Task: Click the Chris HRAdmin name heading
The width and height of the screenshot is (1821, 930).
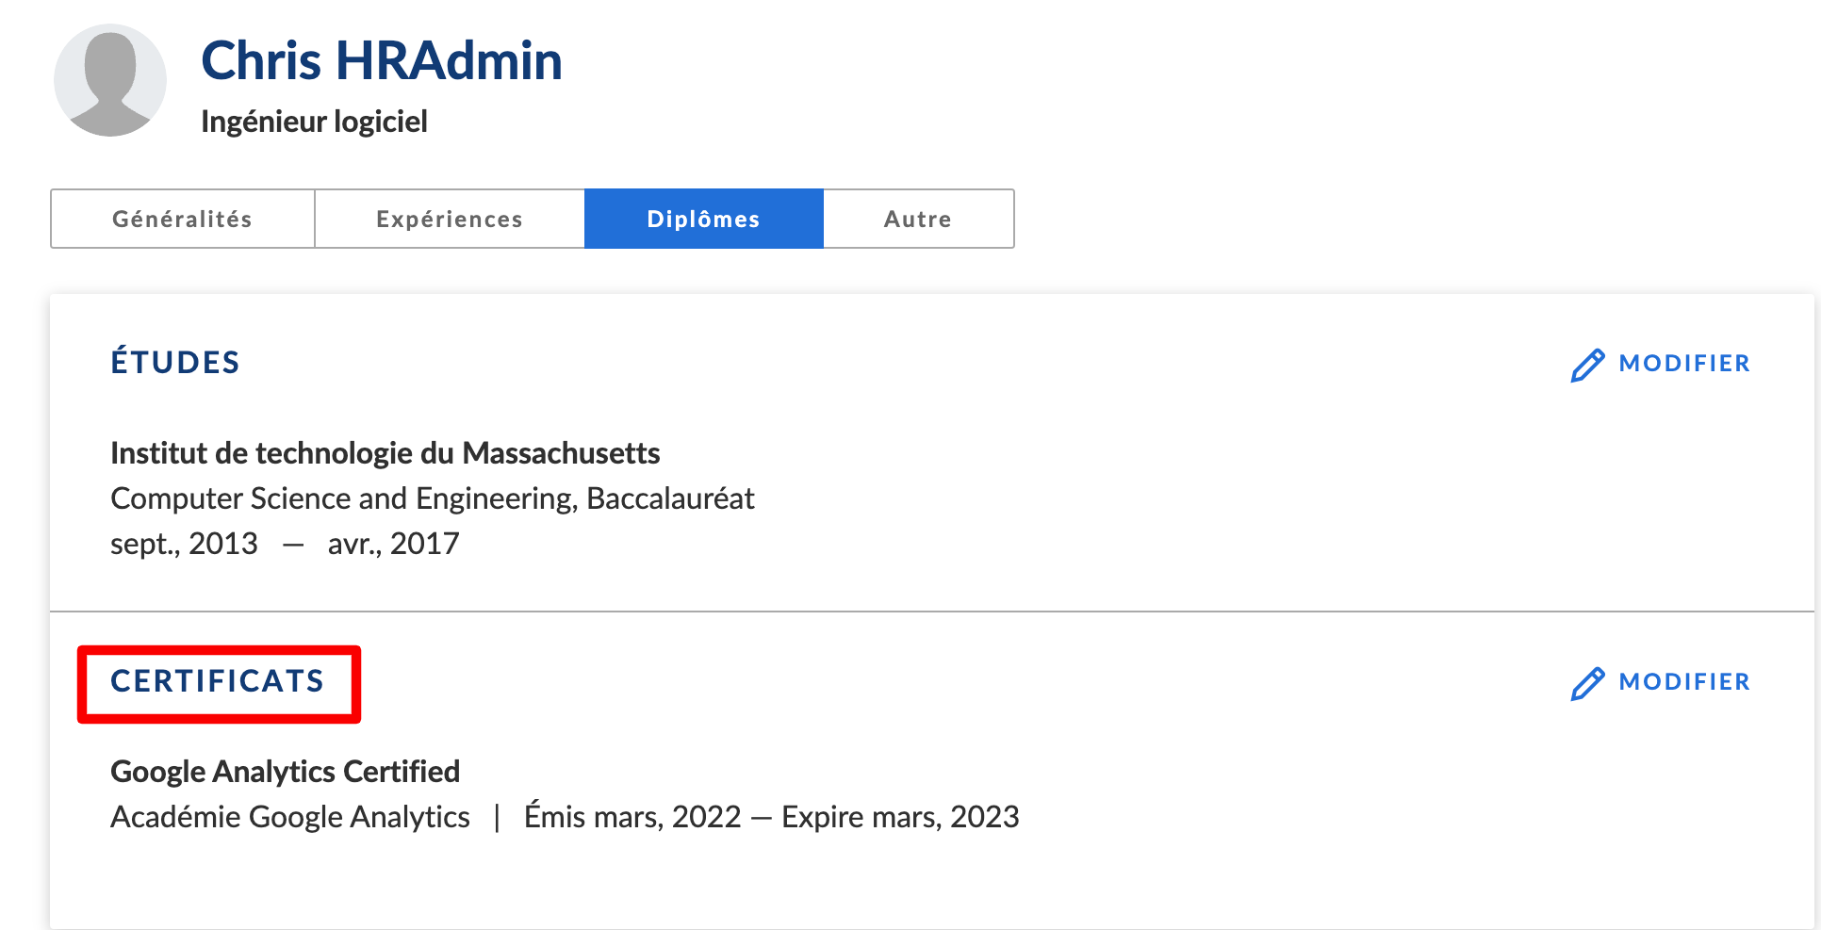Action: tap(382, 61)
